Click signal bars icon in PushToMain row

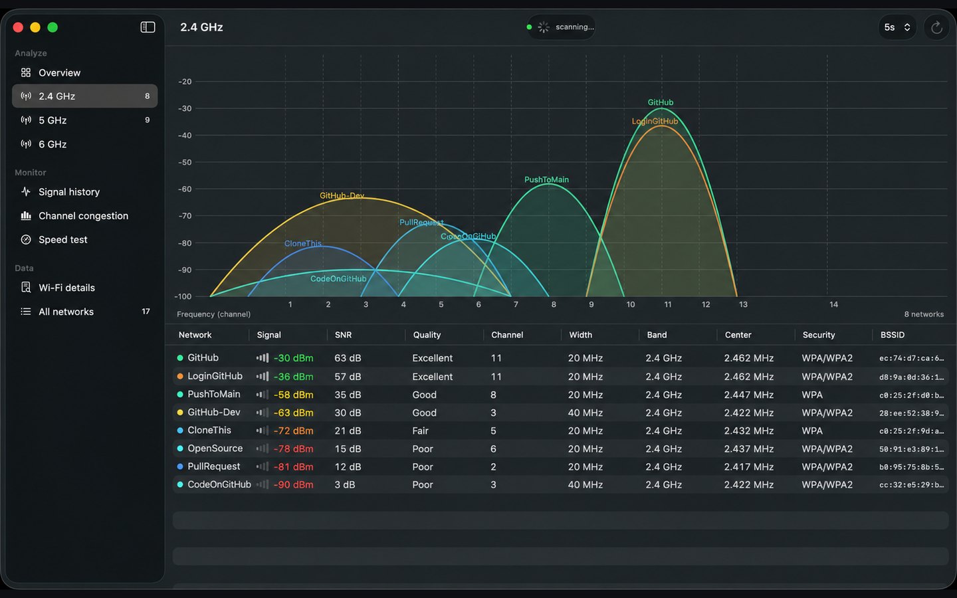point(263,395)
